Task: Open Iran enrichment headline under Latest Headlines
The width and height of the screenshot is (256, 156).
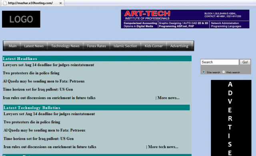Action: click(49, 98)
